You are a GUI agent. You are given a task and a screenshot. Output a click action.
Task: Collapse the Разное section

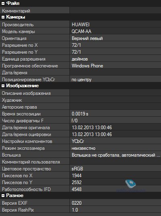(x=3, y=196)
